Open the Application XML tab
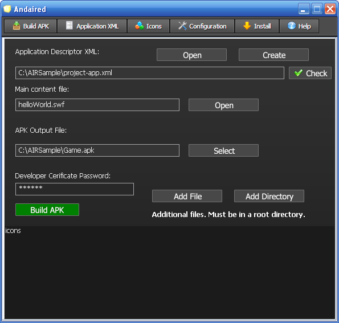Screen dimensions: 339x323 tap(92, 26)
